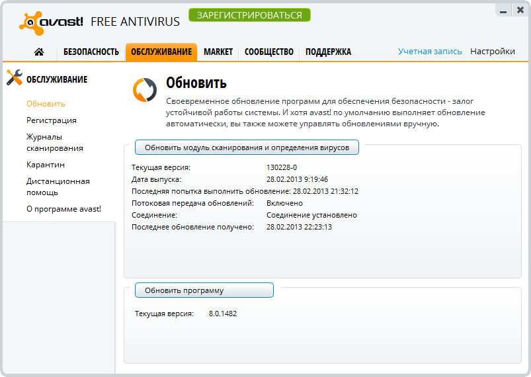Click the release date 28.02.2013 9:19:46

[297, 179]
